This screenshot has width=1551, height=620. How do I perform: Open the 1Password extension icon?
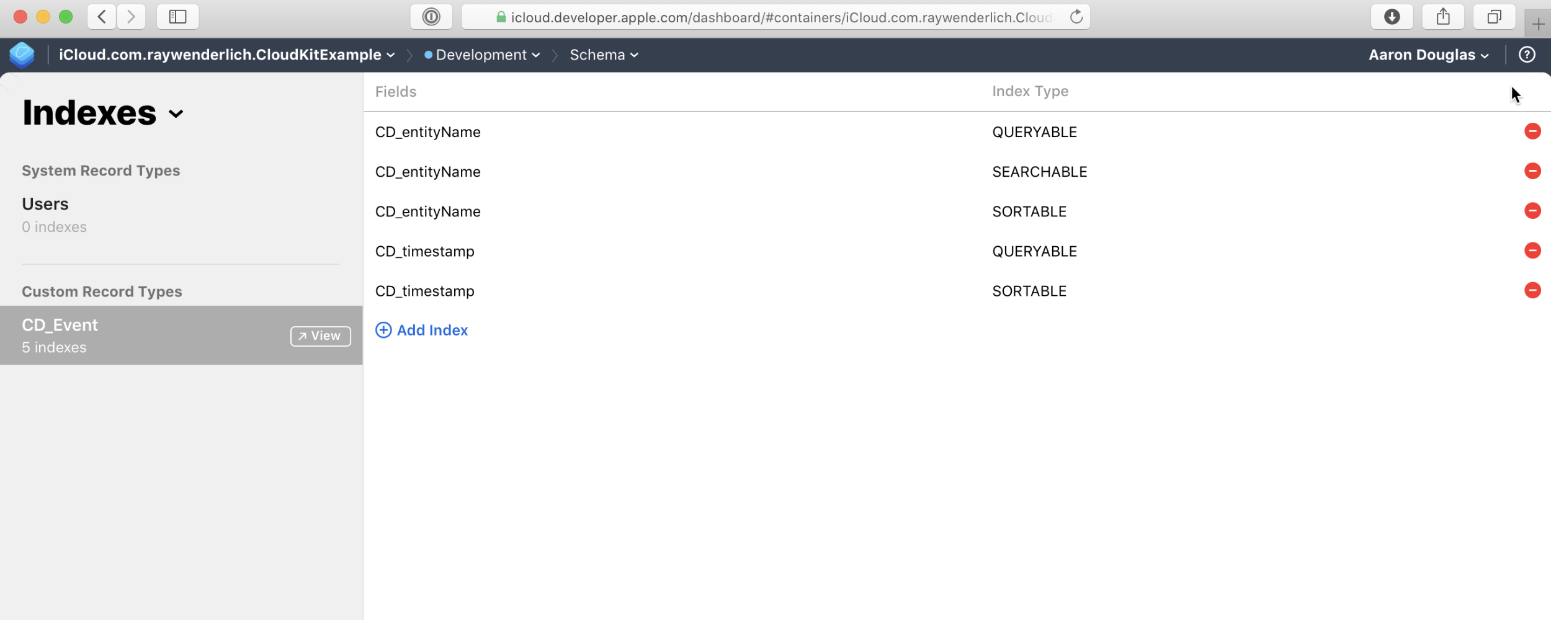tap(431, 17)
